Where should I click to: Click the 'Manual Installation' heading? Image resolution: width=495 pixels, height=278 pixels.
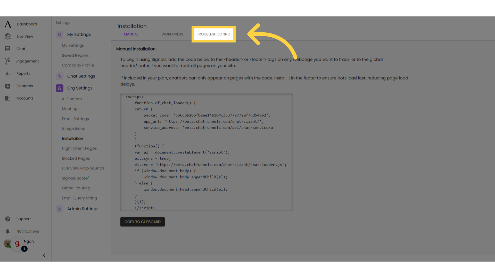tap(136, 49)
